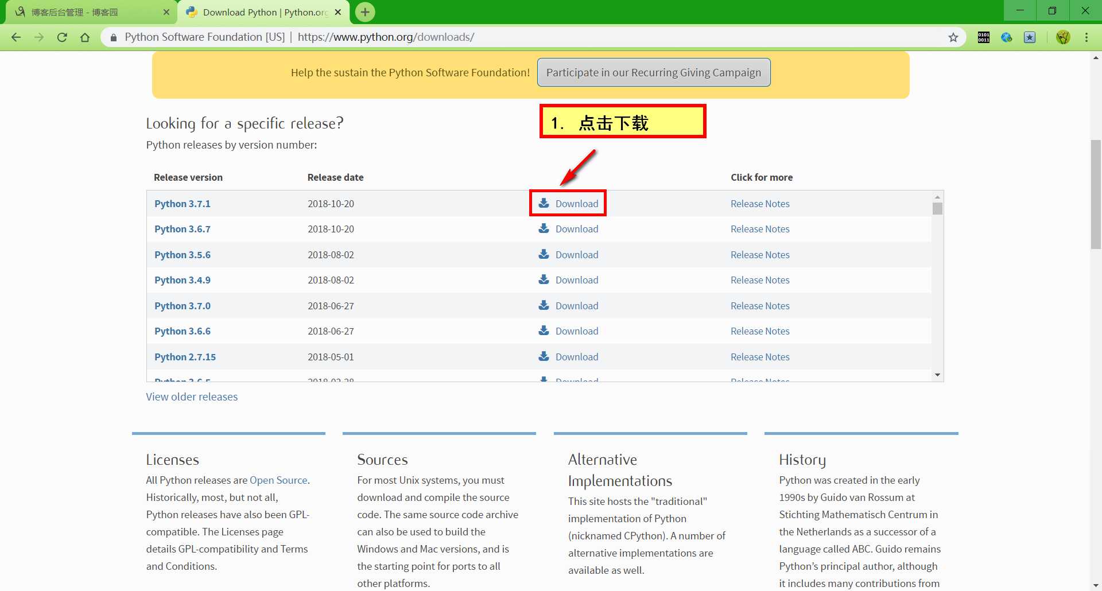Click download icon for Python 3.6.7

pyautogui.click(x=544, y=228)
